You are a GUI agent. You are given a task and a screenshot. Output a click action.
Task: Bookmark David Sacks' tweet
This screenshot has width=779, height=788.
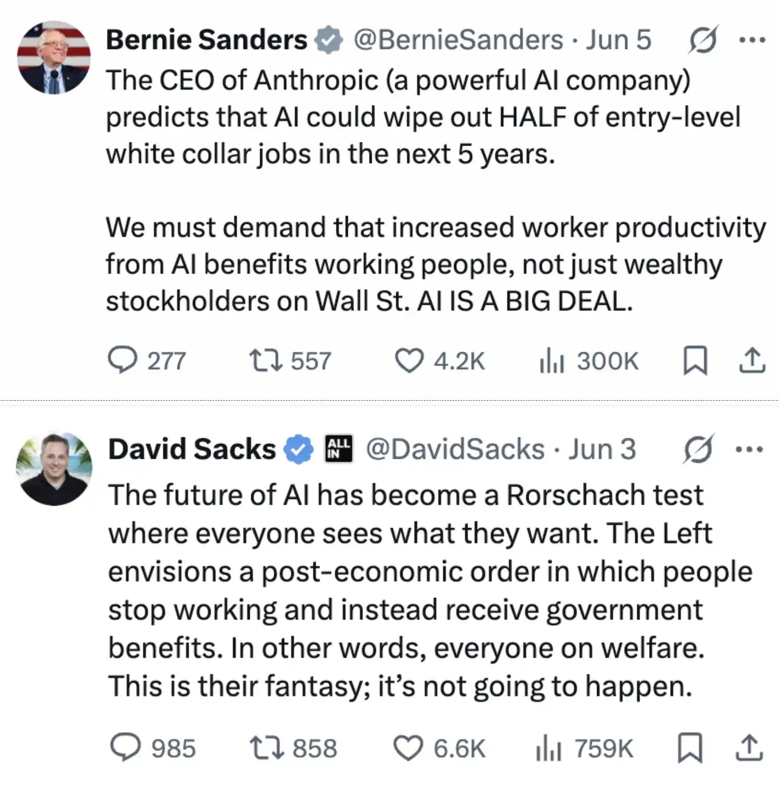coord(690,747)
